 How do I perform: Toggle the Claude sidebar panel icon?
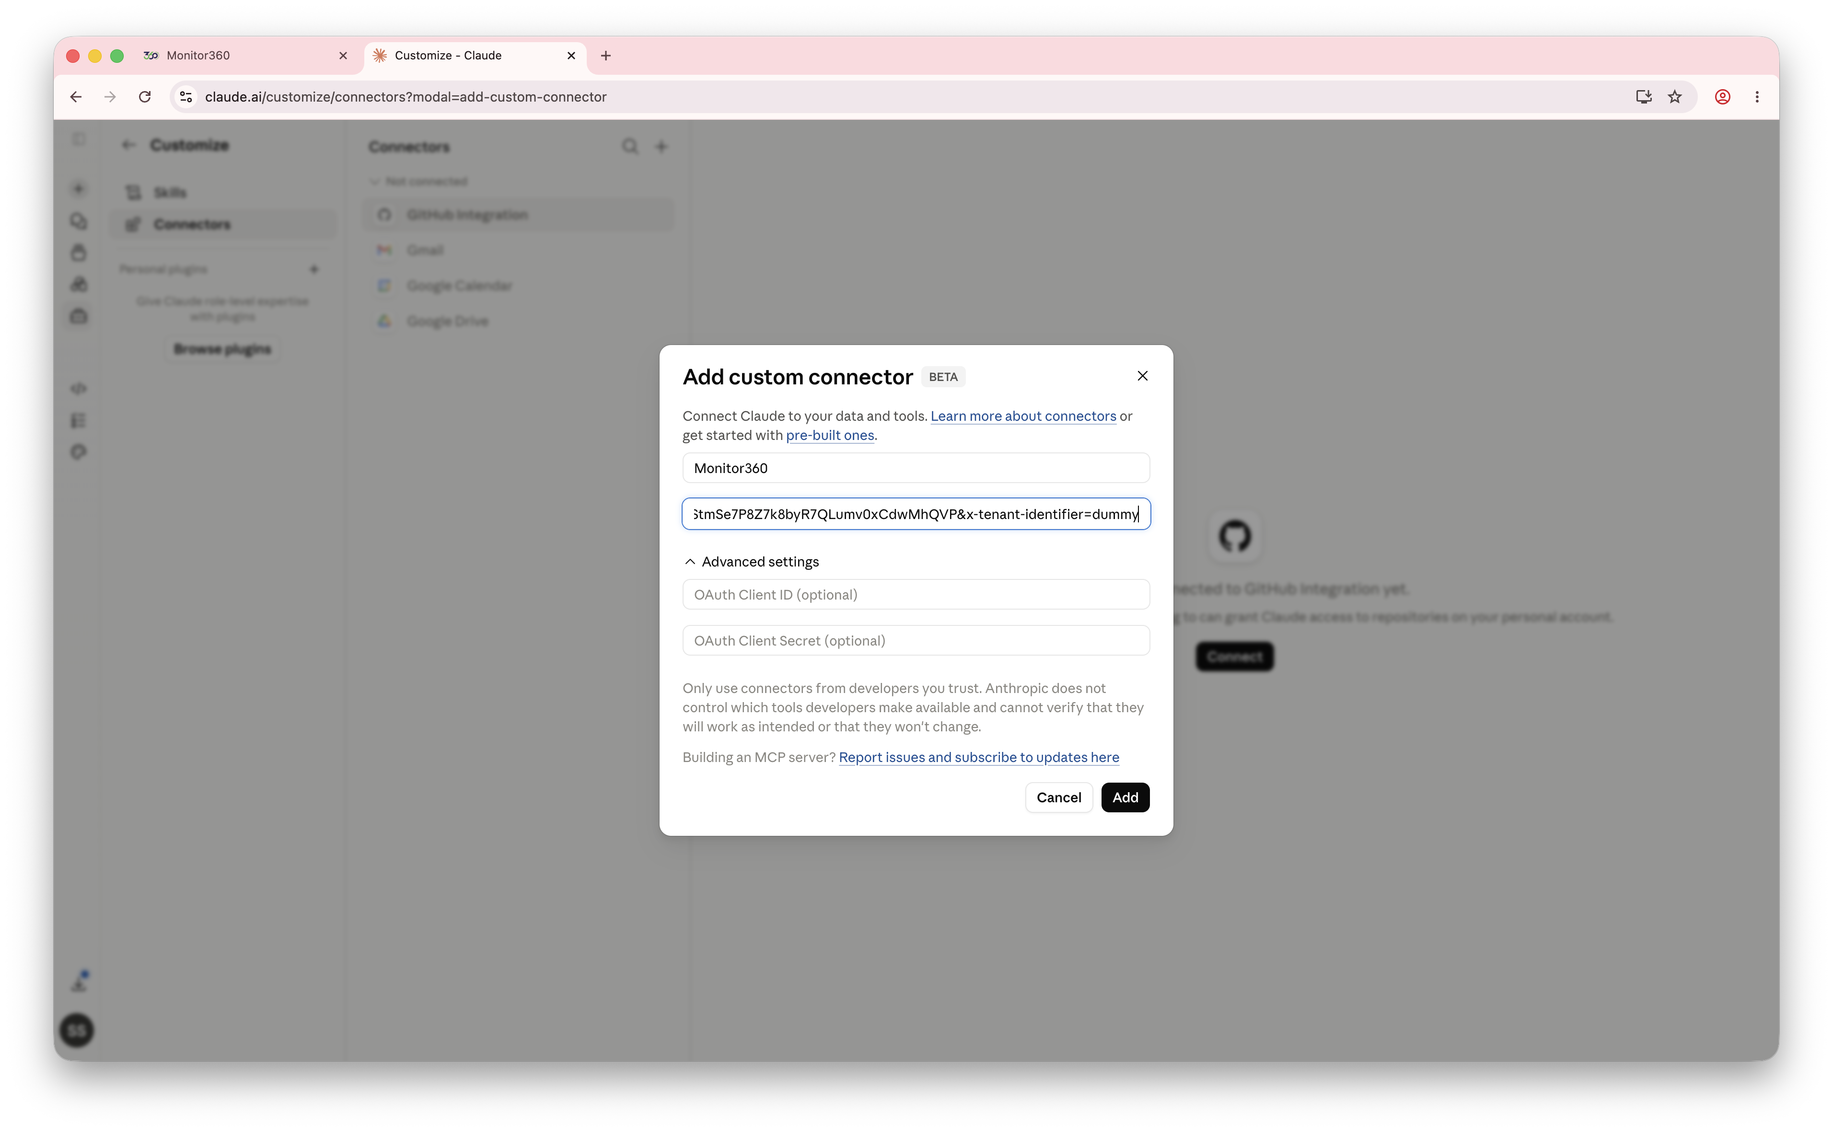tap(79, 140)
